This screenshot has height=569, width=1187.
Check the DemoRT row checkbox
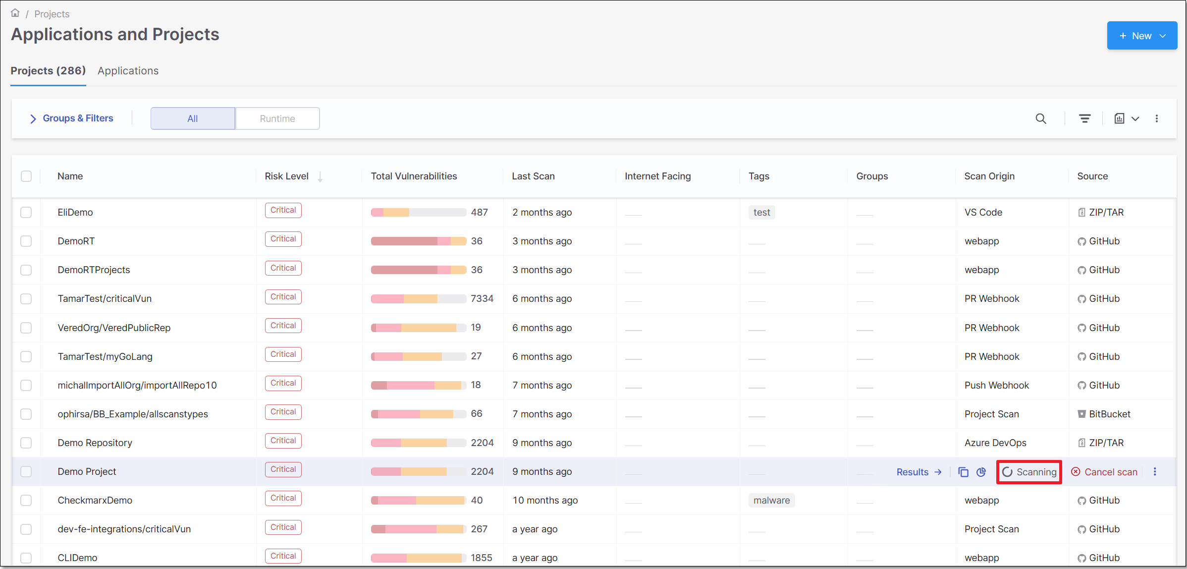[x=26, y=241]
